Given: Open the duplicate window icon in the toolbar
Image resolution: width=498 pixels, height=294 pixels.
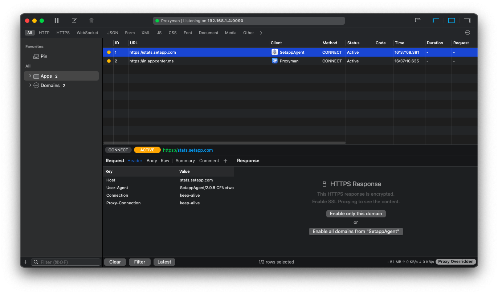Looking at the screenshot, I should click(418, 21).
